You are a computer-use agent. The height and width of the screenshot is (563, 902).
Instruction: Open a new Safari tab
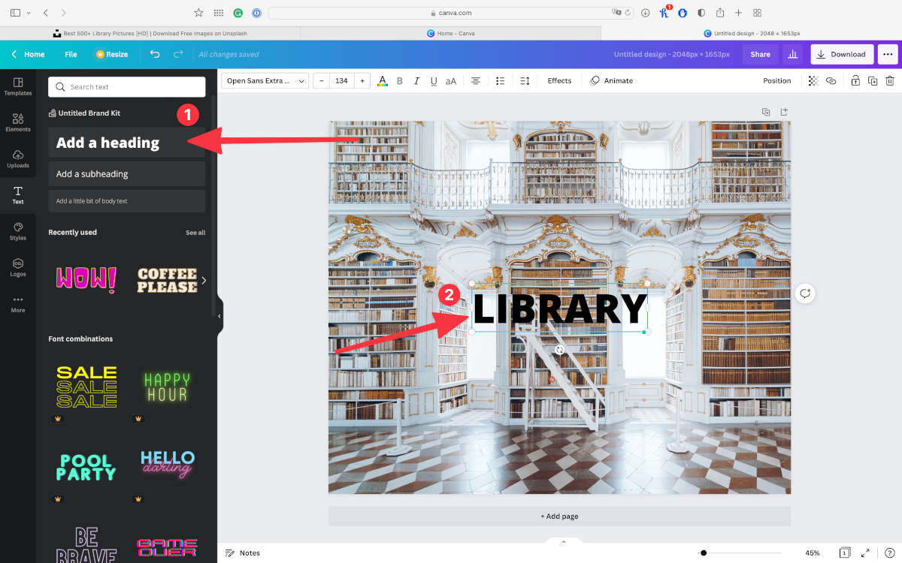click(738, 13)
